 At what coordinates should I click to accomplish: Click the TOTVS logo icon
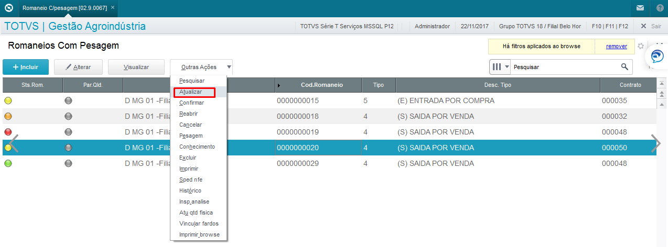pos(8,8)
